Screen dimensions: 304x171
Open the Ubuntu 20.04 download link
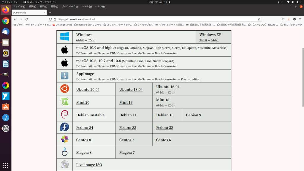coord(88,89)
